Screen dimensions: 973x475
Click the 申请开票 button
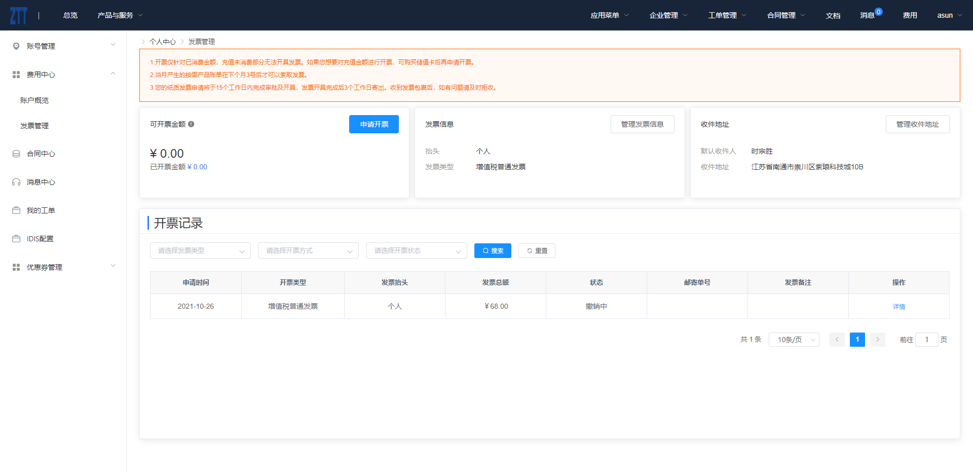pyautogui.click(x=373, y=124)
